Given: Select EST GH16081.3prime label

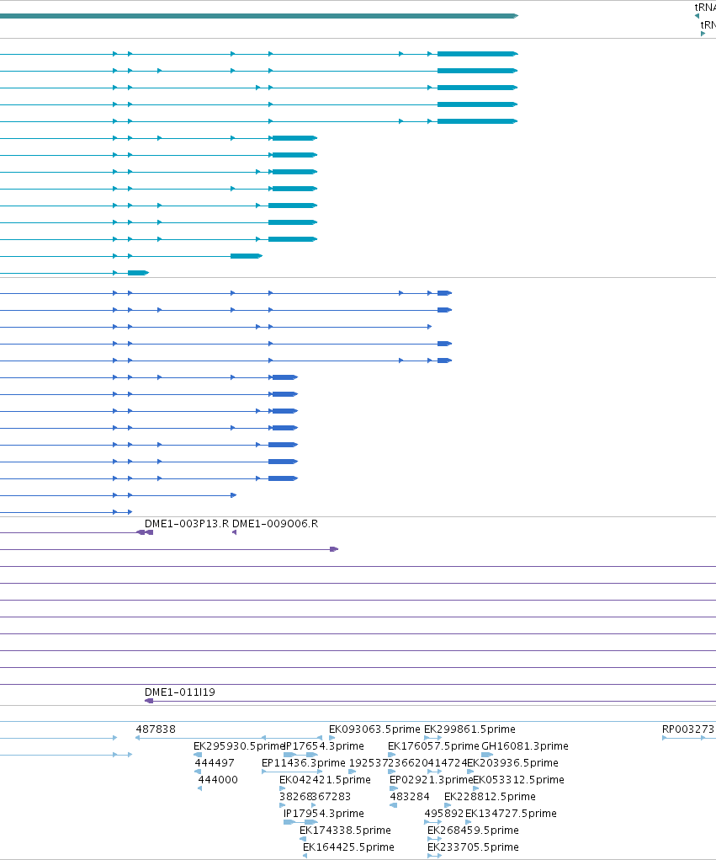Looking at the screenshot, I should click(525, 746).
